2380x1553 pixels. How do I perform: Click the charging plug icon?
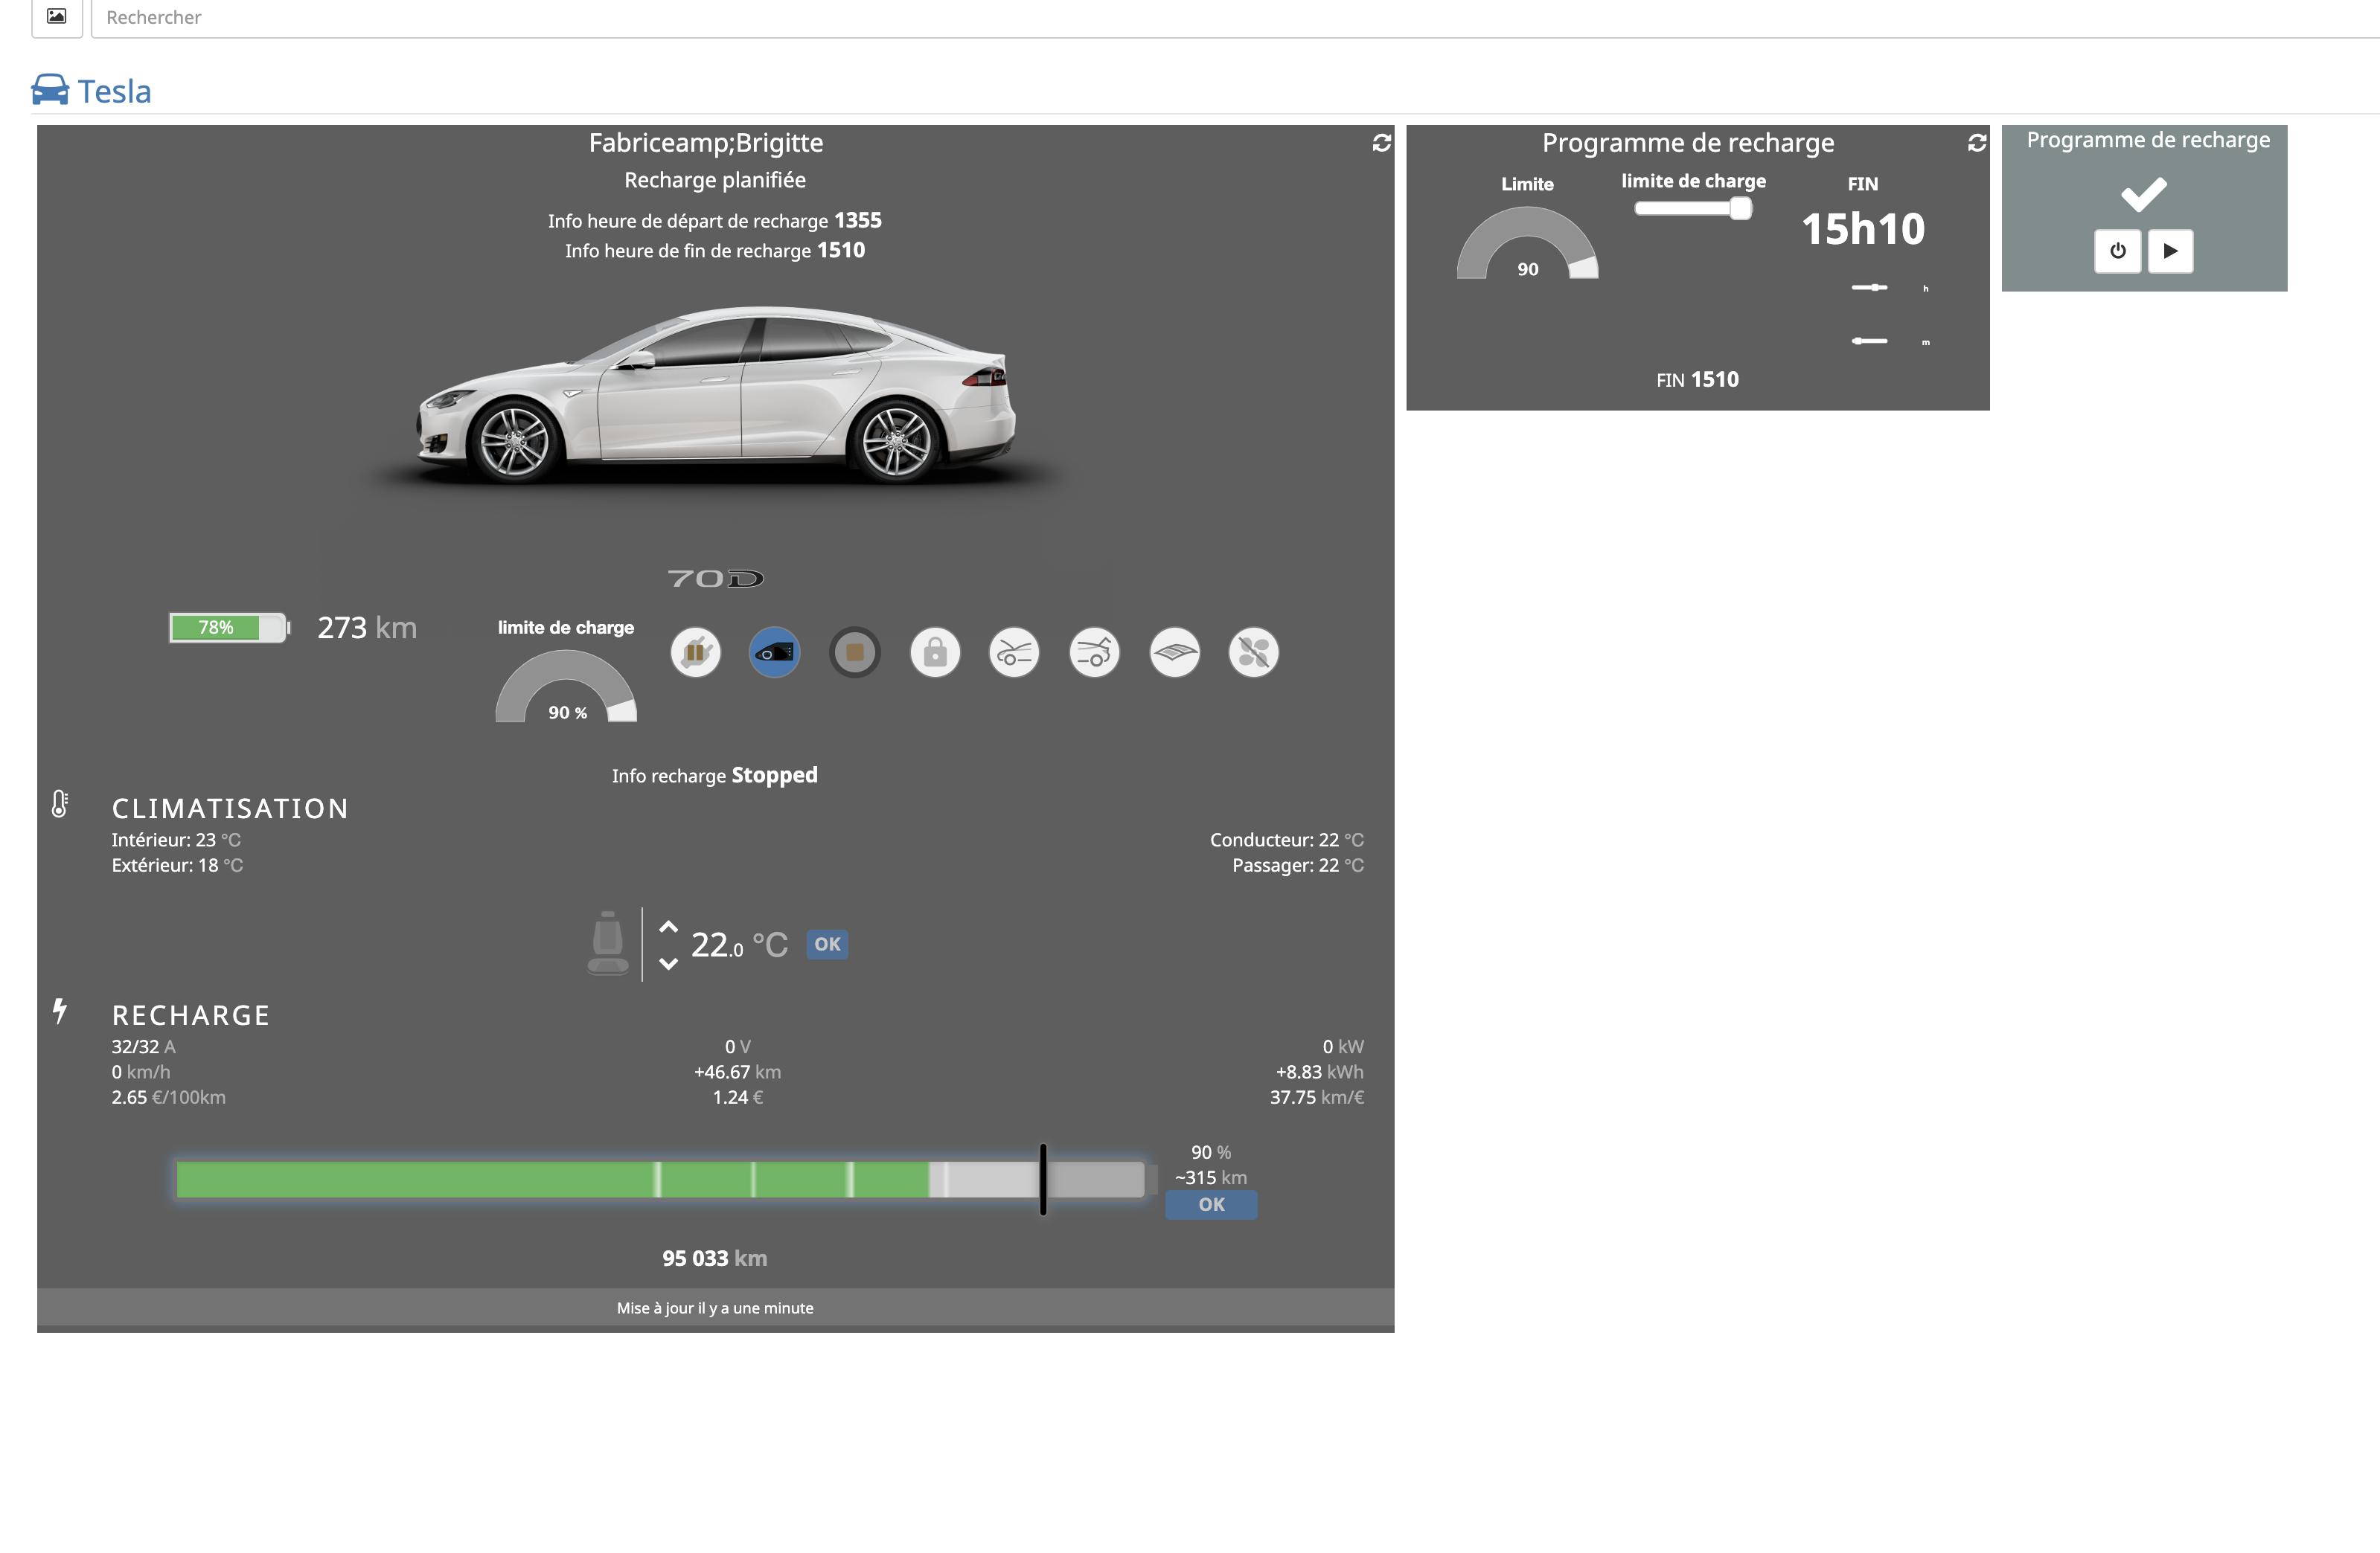point(695,652)
